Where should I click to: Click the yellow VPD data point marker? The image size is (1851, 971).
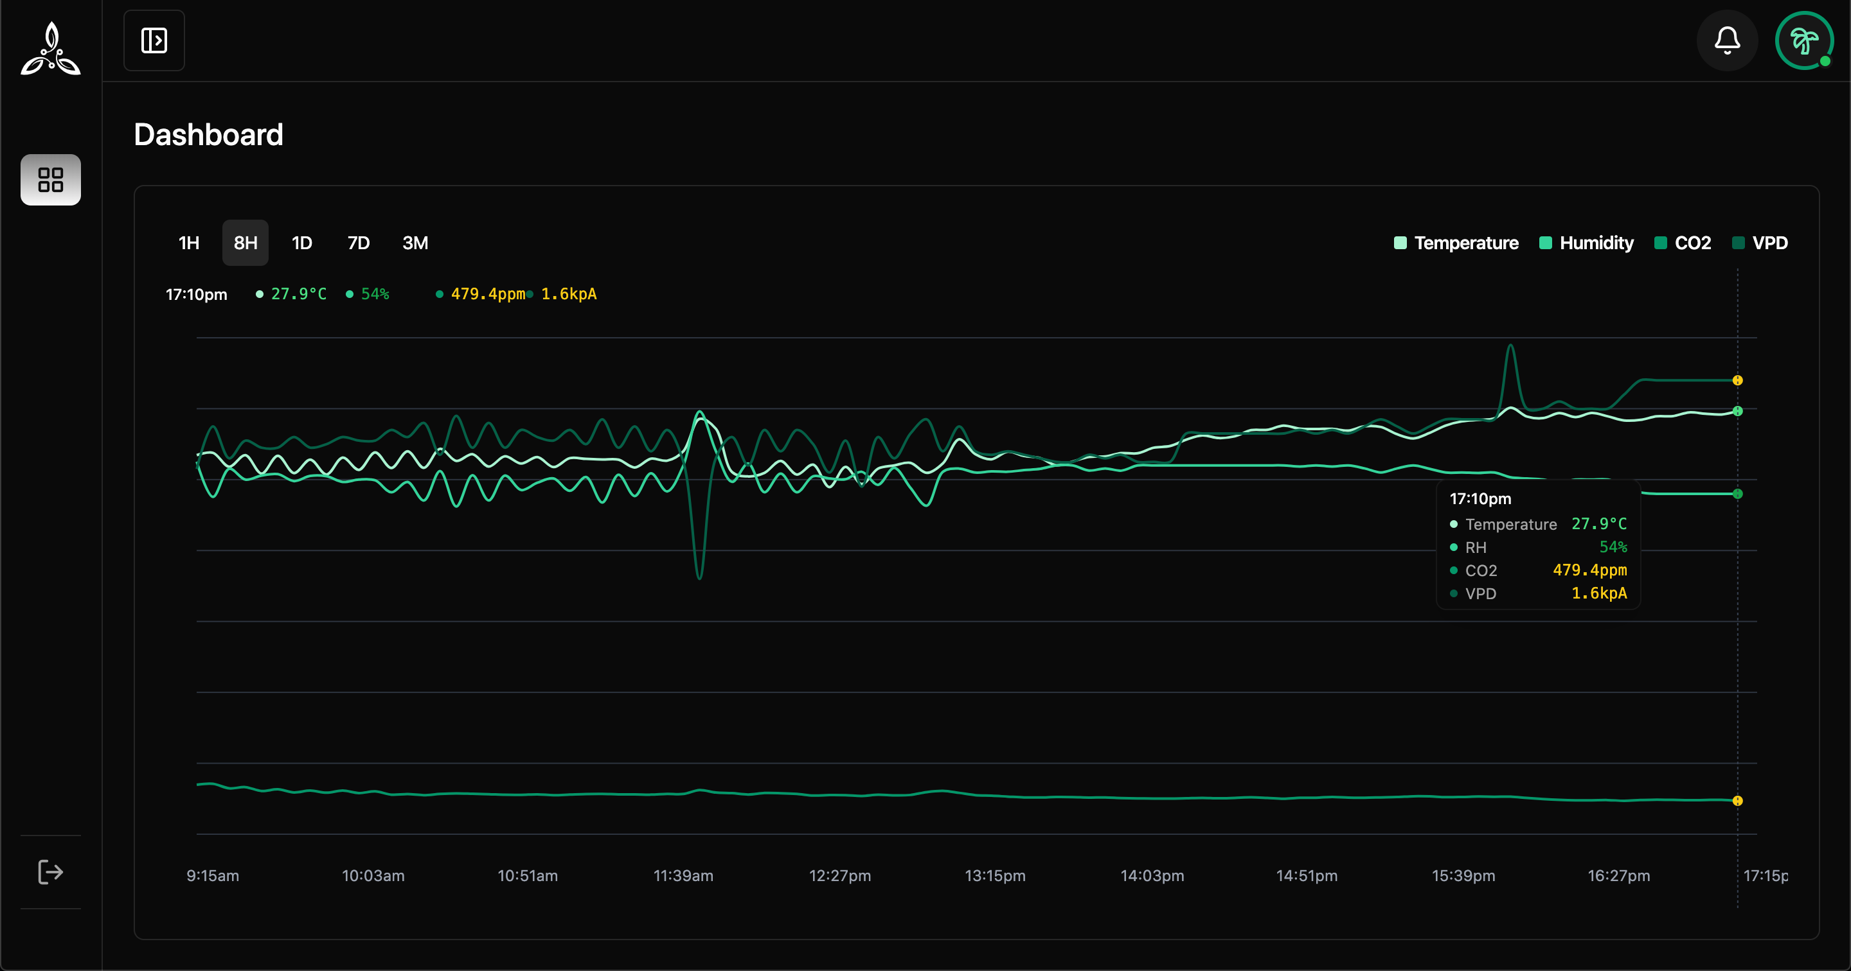pyautogui.click(x=1737, y=380)
